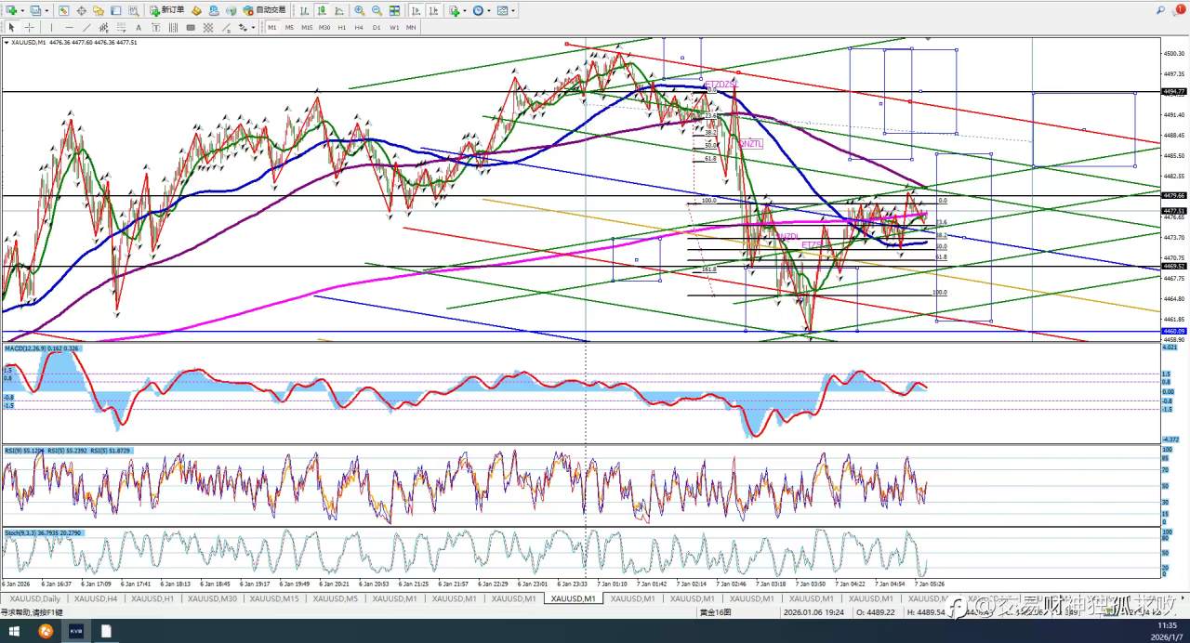Switch to W1 timeframe
This screenshot has width=1190, height=643.
click(394, 28)
